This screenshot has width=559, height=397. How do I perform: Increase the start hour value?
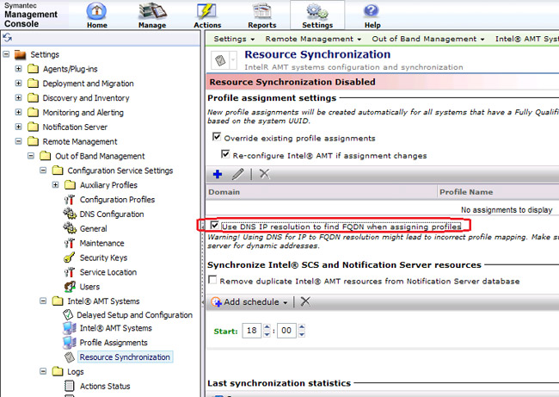[267, 326]
